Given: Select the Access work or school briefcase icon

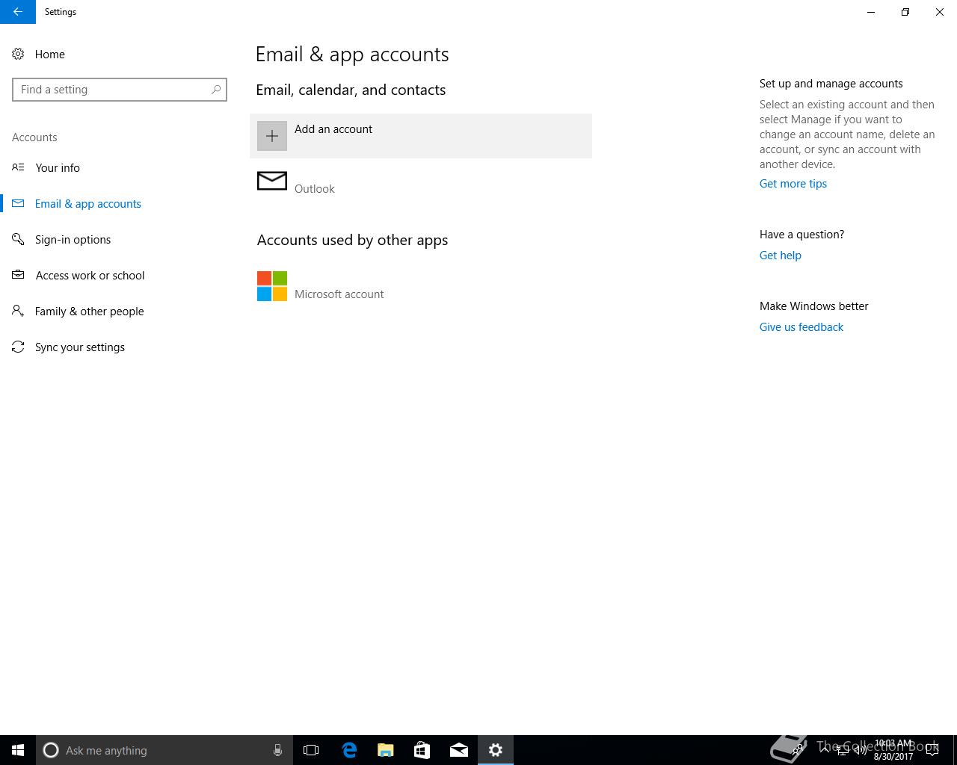Looking at the screenshot, I should coord(18,275).
